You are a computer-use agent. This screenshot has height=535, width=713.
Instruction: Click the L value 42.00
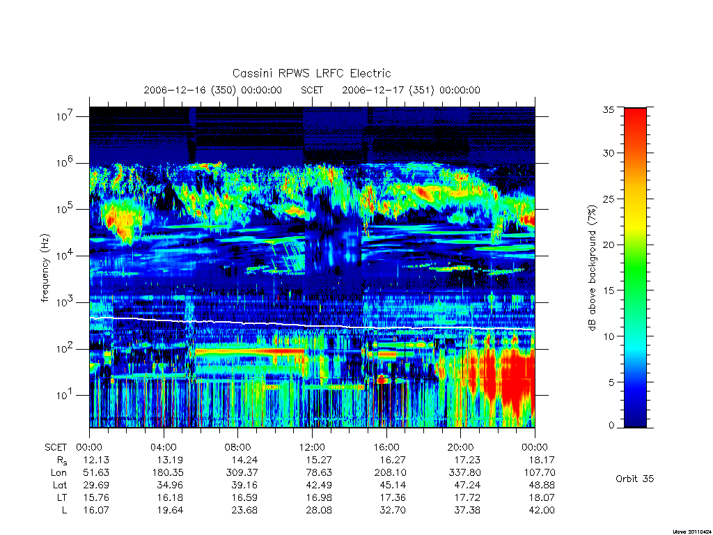542,510
